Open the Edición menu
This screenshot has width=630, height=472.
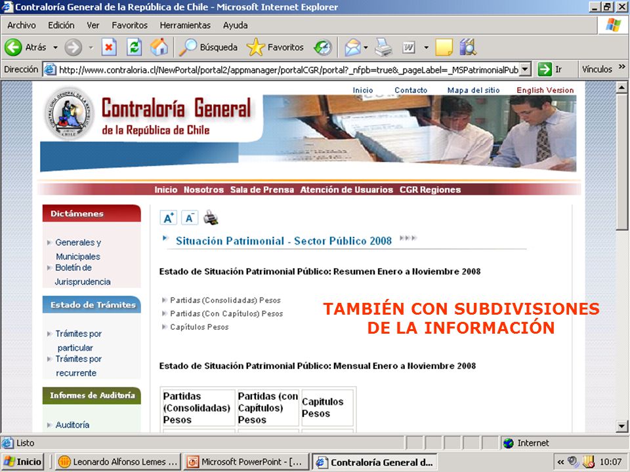point(61,26)
